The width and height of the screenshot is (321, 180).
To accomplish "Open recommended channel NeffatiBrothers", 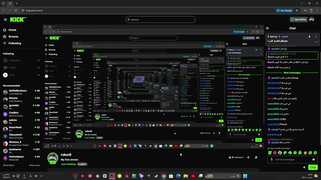I will tap(21, 92).
